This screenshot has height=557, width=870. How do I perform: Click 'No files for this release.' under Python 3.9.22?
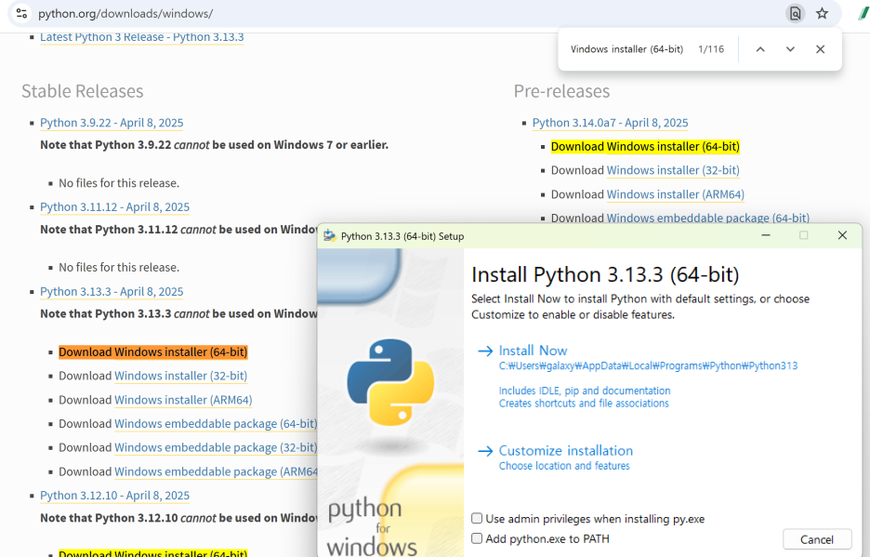tap(119, 183)
